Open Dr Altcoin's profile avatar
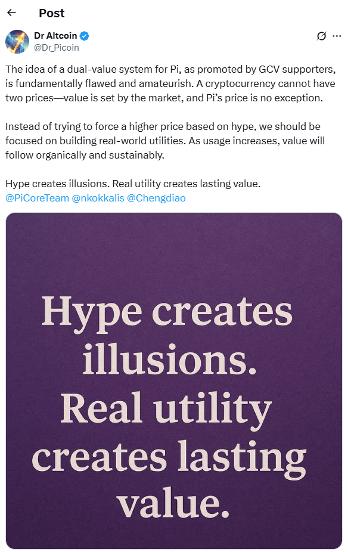Image resolution: width=348 pixels, height=552 pixels. pos(17,42)
